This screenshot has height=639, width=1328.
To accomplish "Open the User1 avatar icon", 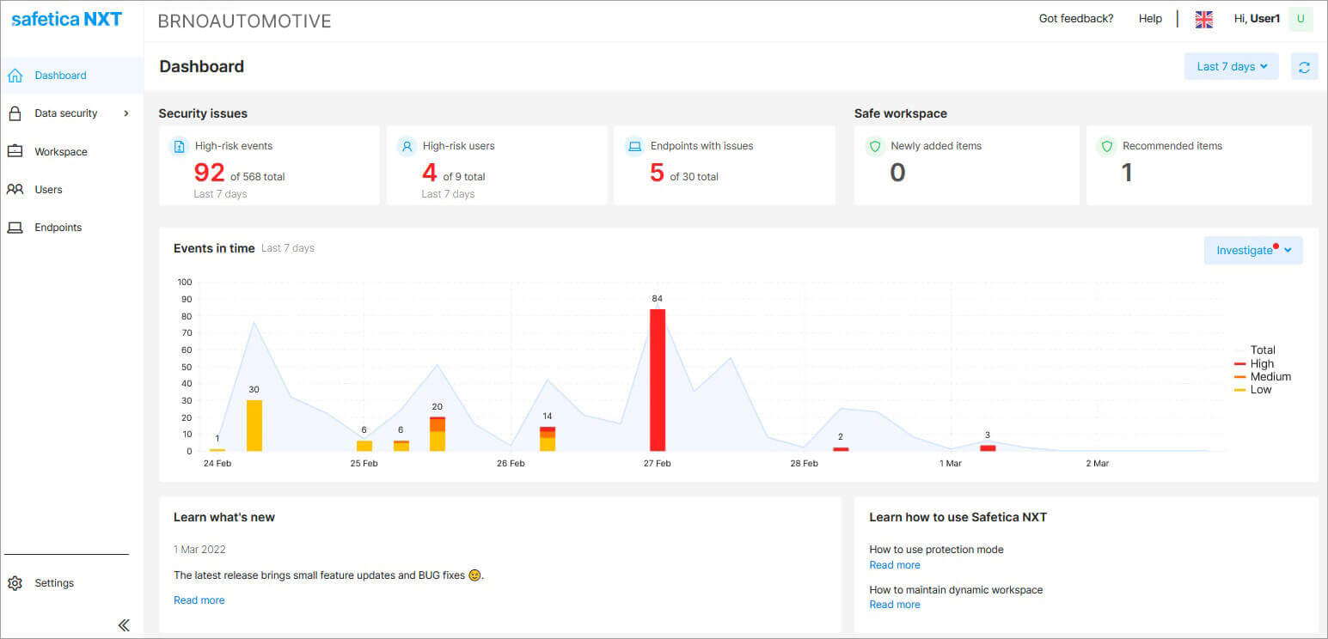I will [x=1300, y=19].
